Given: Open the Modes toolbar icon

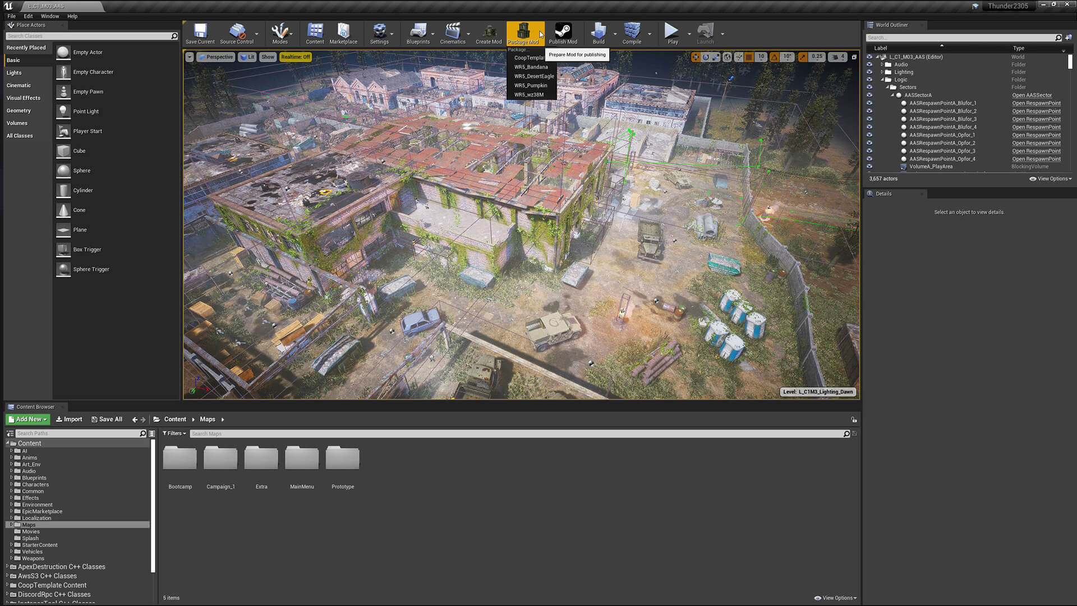Looking at the screenshot, I should [x=279, y=34].
